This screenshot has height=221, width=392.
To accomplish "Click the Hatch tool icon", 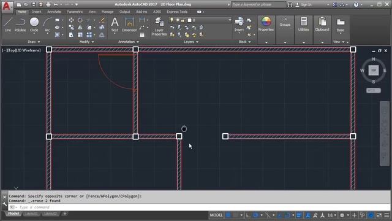I will point(57,34).
